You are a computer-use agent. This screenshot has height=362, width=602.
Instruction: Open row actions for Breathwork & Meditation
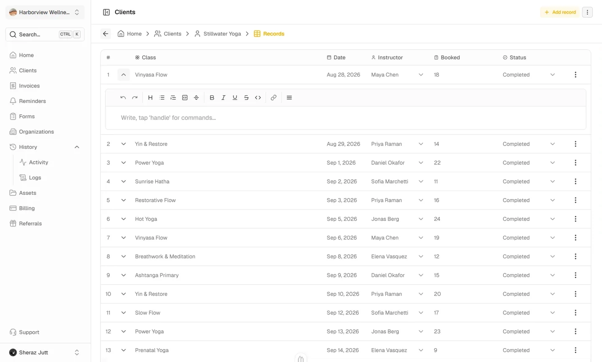click(x=576, y=257)
